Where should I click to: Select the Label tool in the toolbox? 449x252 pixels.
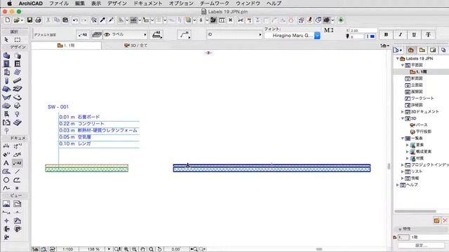(x=17, y=163)
